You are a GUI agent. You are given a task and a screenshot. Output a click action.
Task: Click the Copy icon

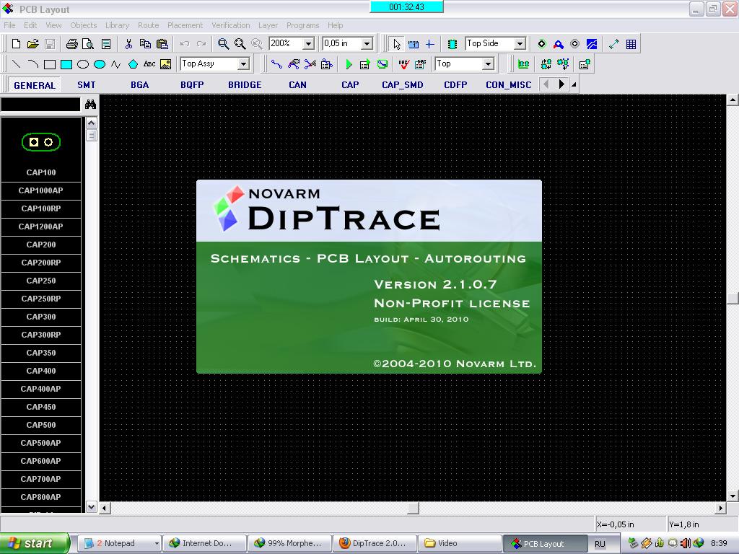click(x=145, y=44)
